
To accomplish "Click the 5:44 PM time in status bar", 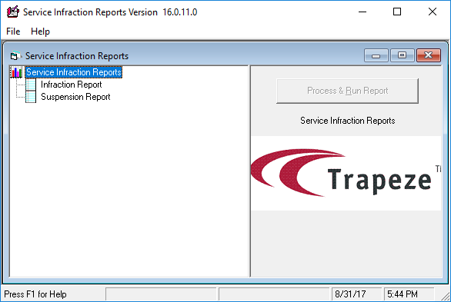I will pos(402,294).
